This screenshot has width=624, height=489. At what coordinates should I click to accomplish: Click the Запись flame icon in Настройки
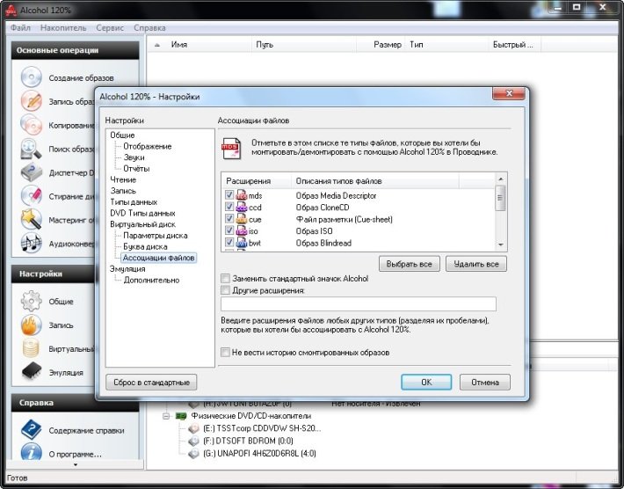32,325
